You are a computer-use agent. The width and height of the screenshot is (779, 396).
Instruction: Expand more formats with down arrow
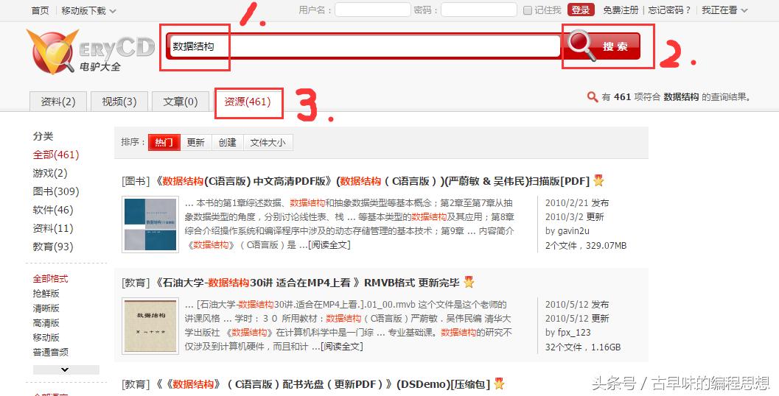[66, 370]
